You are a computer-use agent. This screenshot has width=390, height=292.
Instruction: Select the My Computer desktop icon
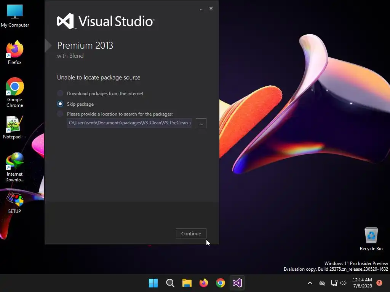[x=15, y=16]
